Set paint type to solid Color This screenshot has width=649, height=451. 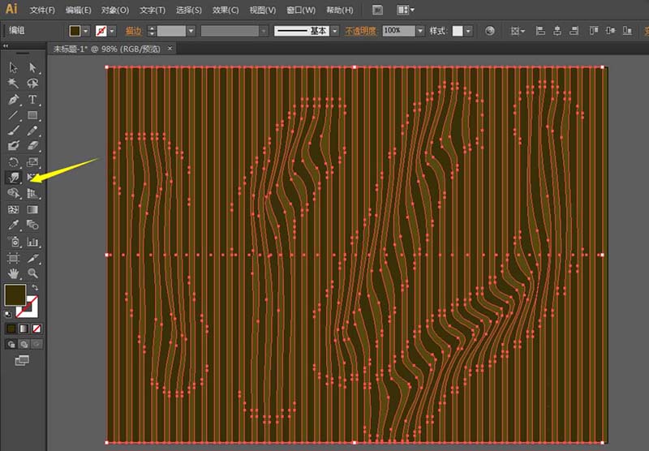pyautogui.click(x=11, y=329)
